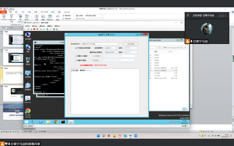Open the Acrobat ribbon tab
This screenshot has height=146, width=234.
point(67,12)
